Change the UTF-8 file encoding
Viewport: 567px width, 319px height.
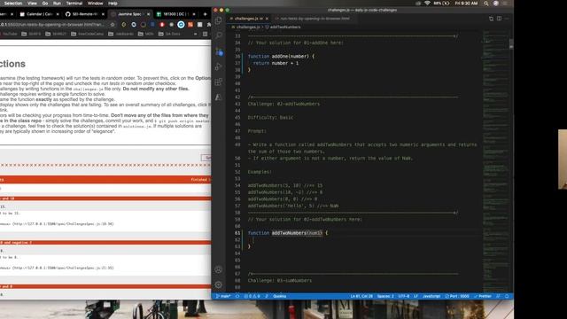click(404, 296)
